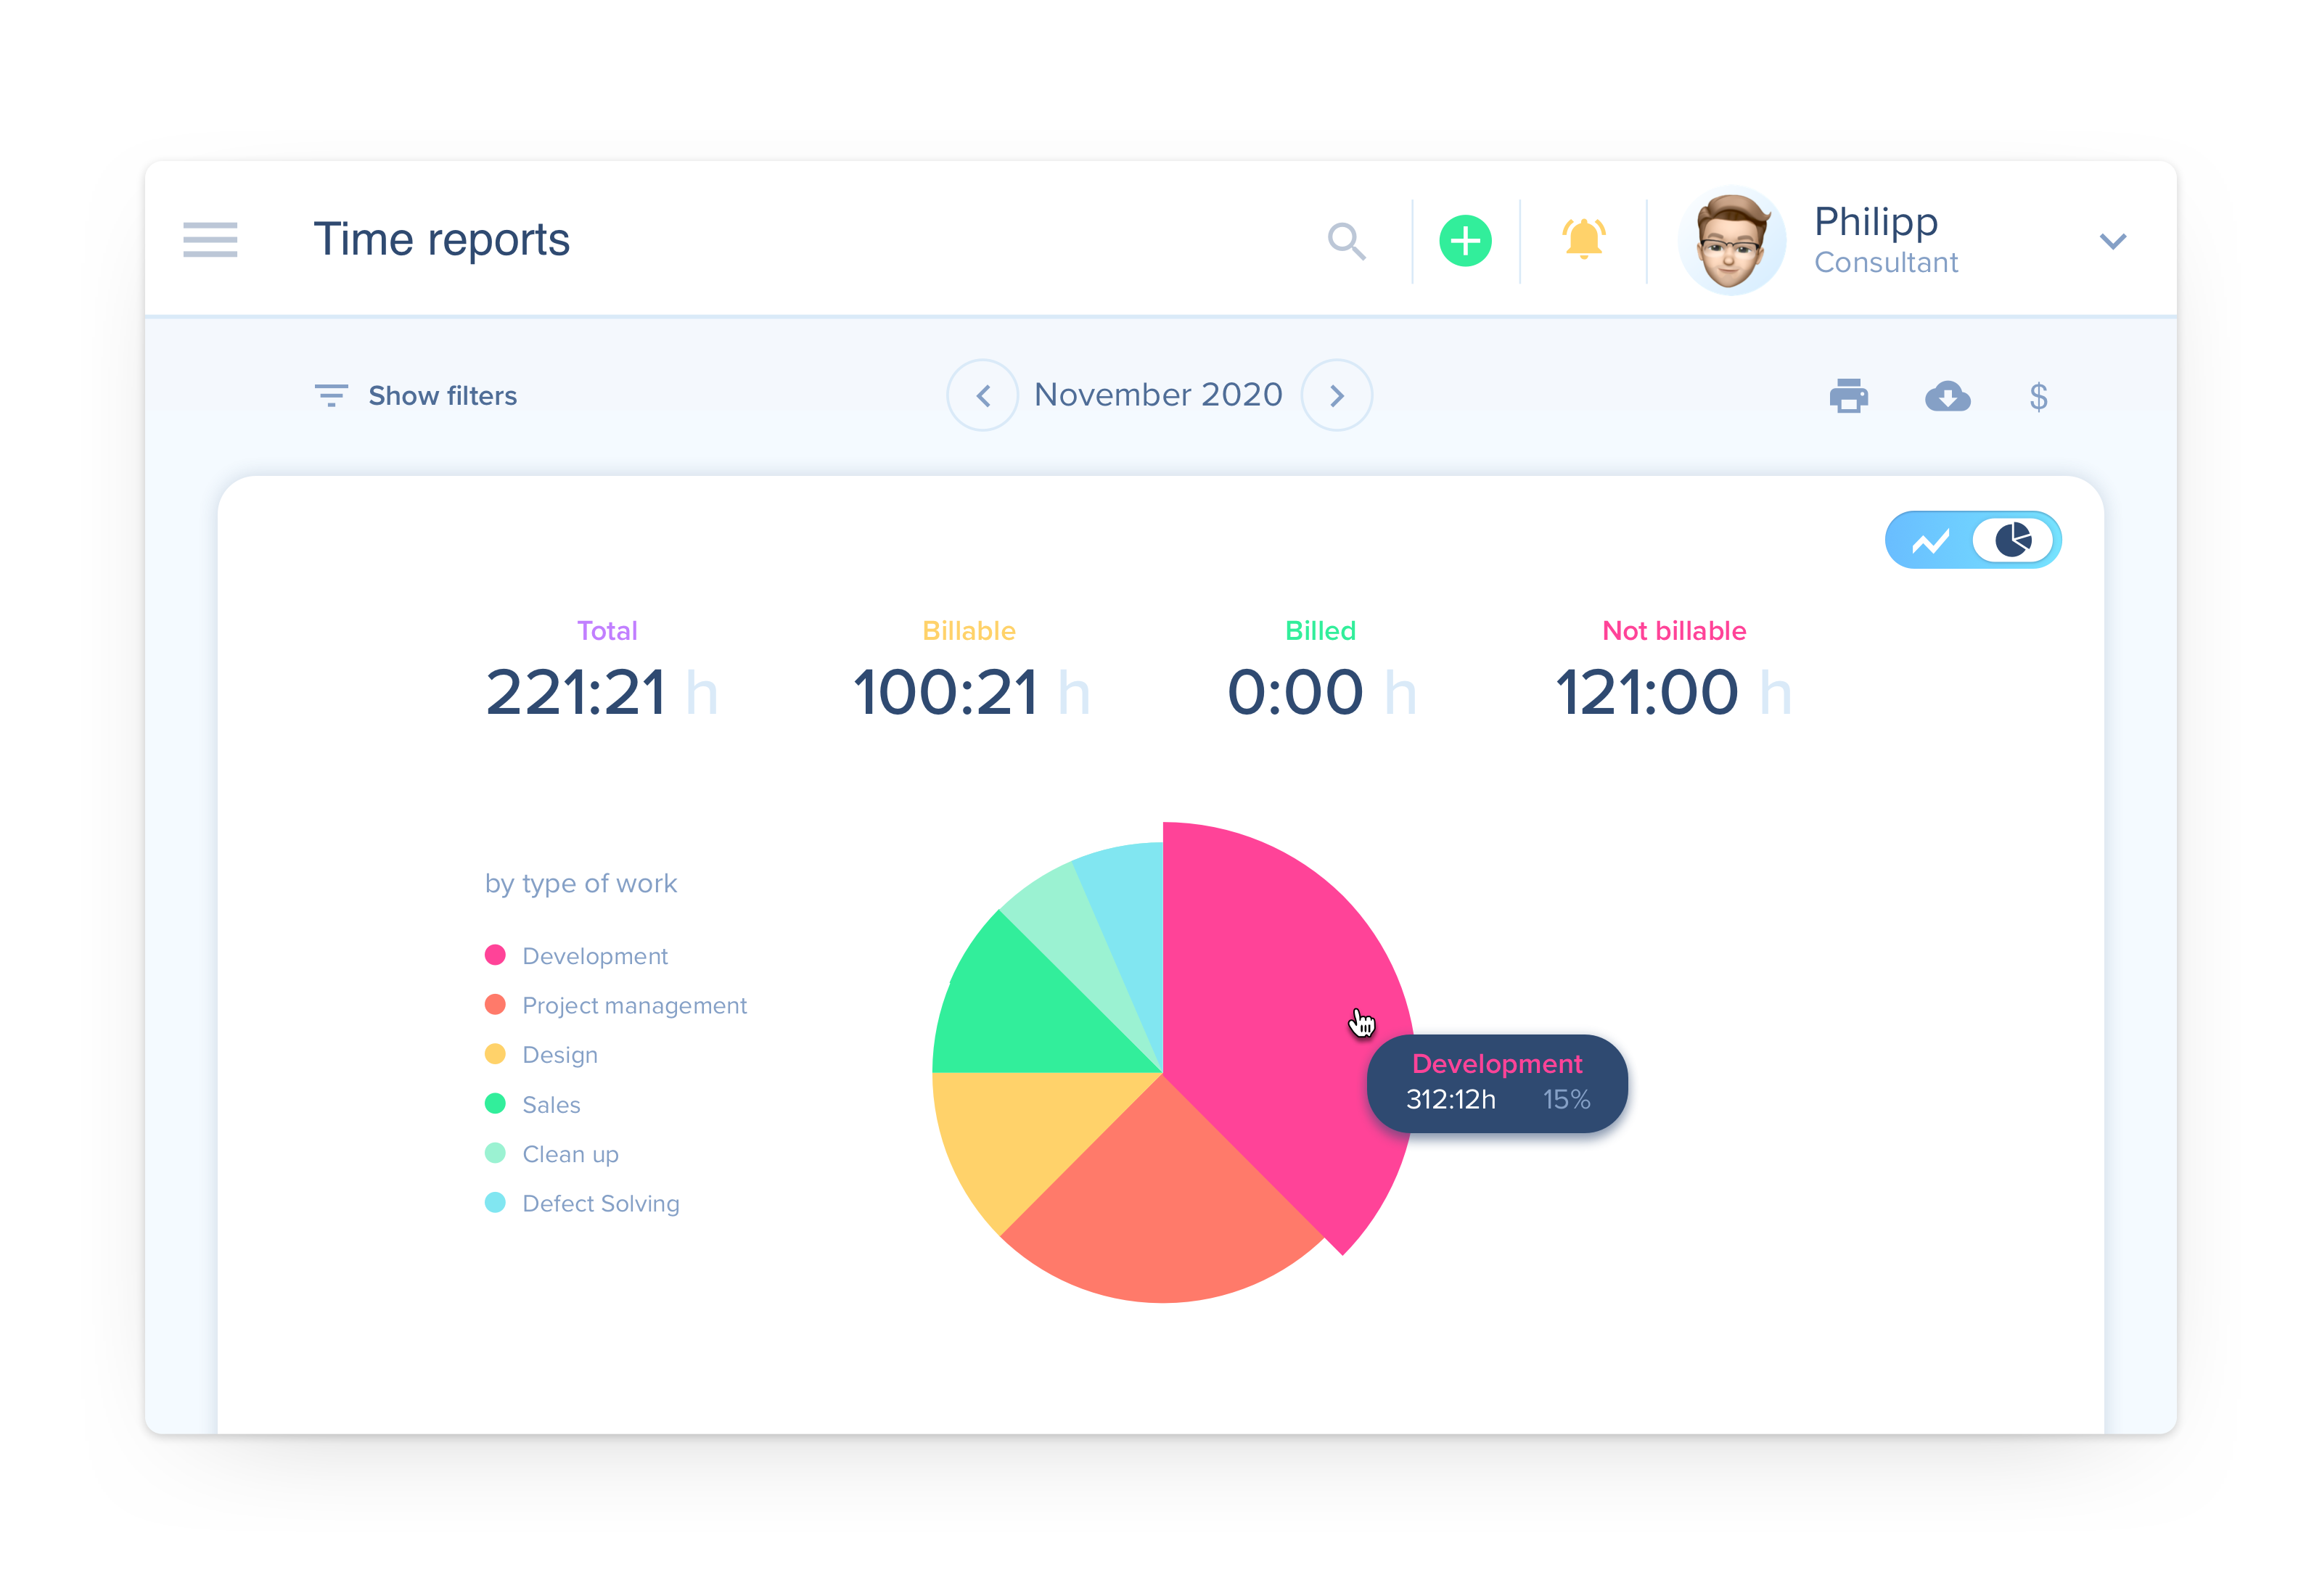Click the Philipp user name
This screenshot has width=2322, height=1596.
[1875, 221]
